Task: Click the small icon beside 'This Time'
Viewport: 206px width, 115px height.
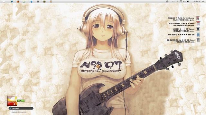Action: coord(10,108)
